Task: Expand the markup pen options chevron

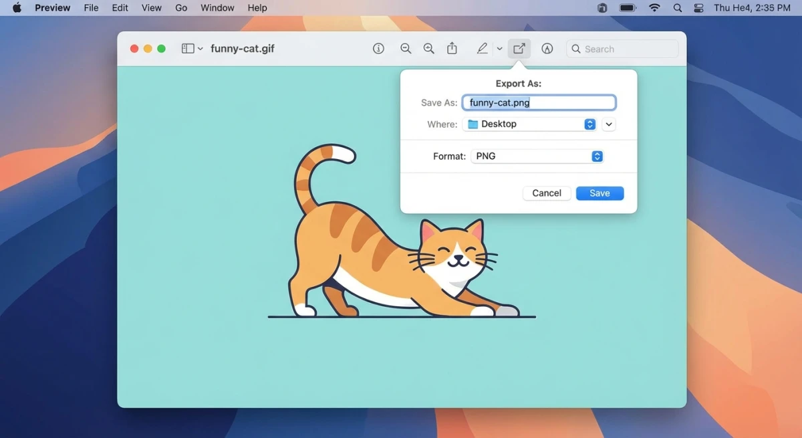Action: click(x=499, y=49)
